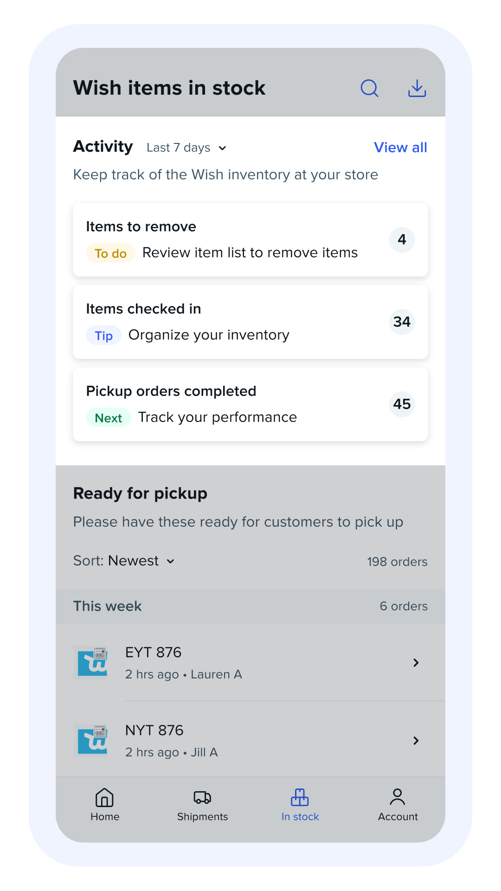Open search with the magnifier icon
The image size is (501, 891).
370,88
